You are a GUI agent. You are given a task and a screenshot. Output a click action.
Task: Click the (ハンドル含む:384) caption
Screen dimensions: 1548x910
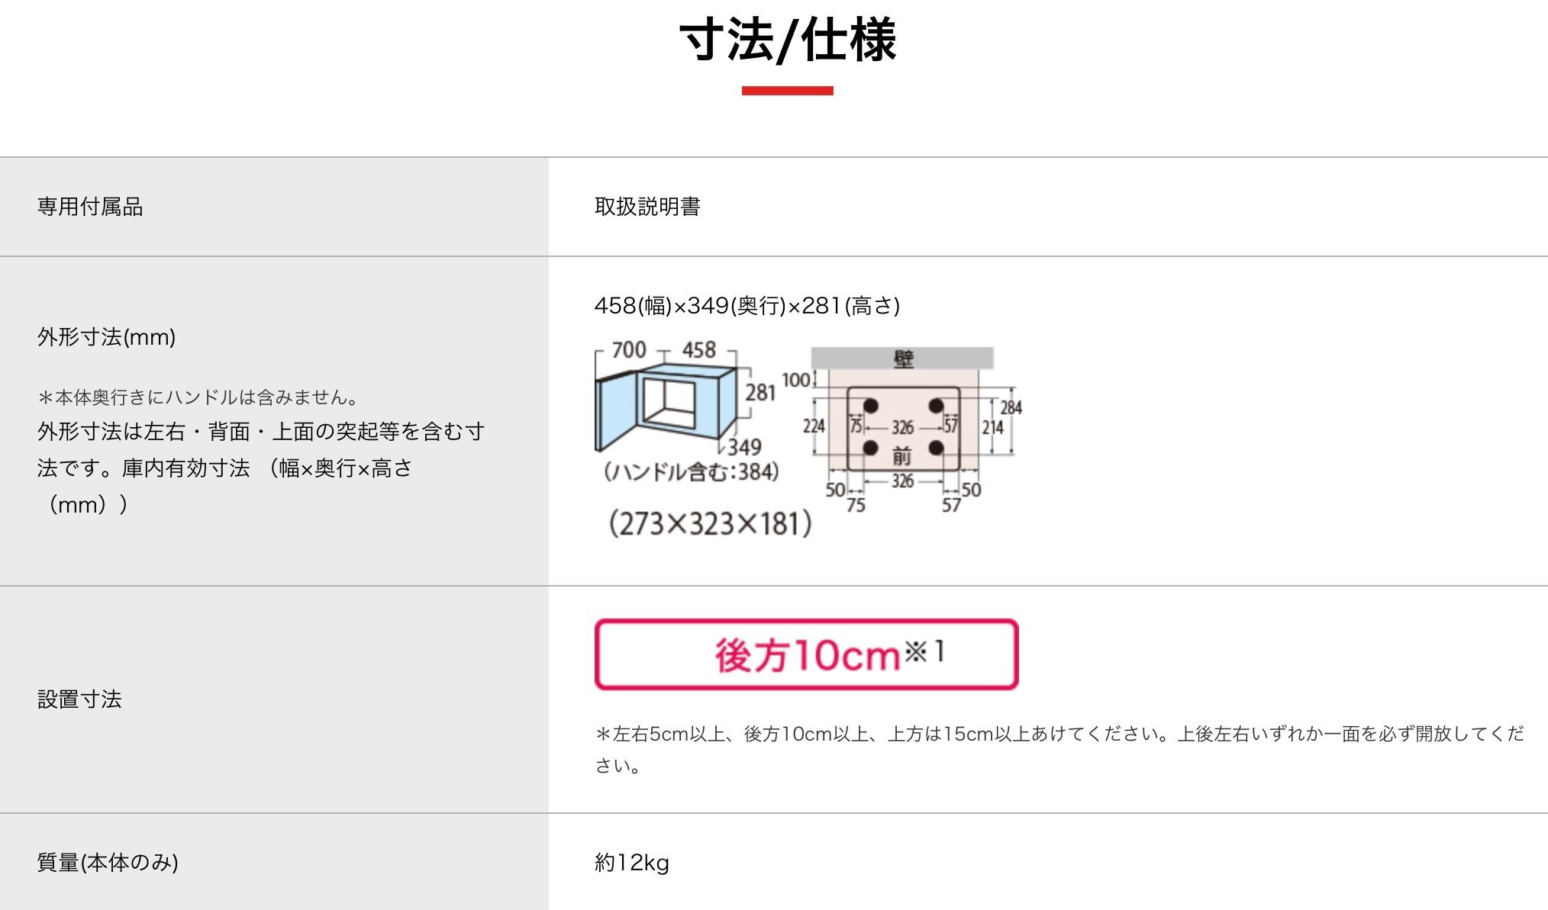point(692,472)
